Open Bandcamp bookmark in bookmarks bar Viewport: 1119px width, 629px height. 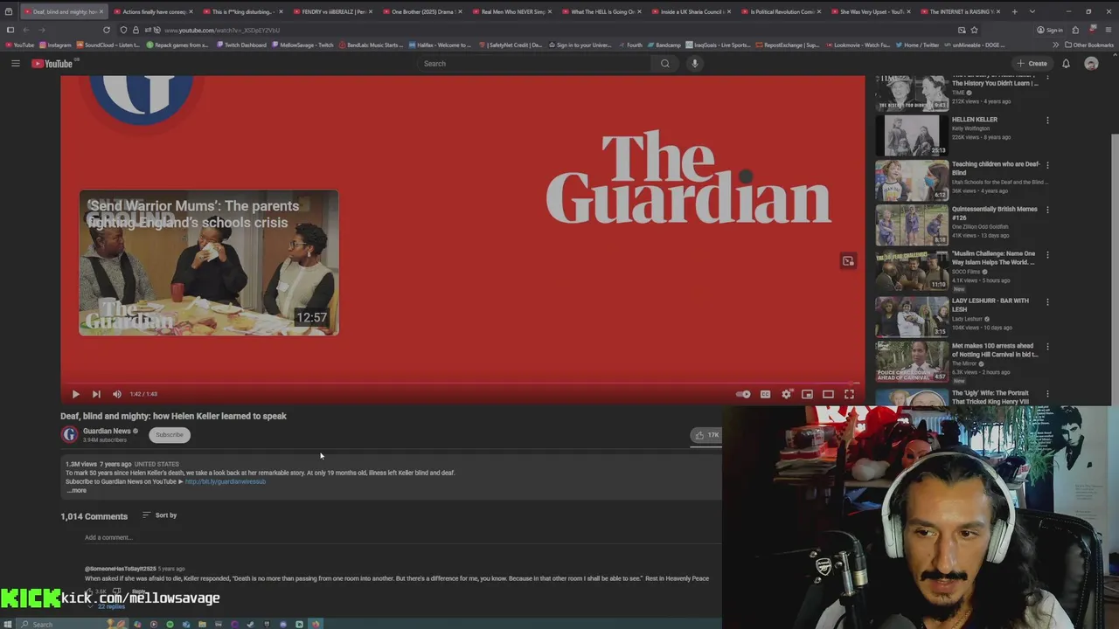(664, 45)
